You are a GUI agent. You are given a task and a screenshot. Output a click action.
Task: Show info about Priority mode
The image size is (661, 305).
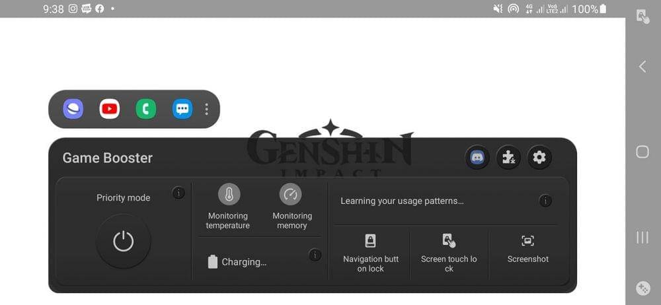tap(178, 193)
